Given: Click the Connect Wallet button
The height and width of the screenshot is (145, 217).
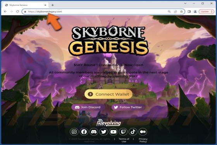Looking at the screenshot, I should tap(108, 94).
